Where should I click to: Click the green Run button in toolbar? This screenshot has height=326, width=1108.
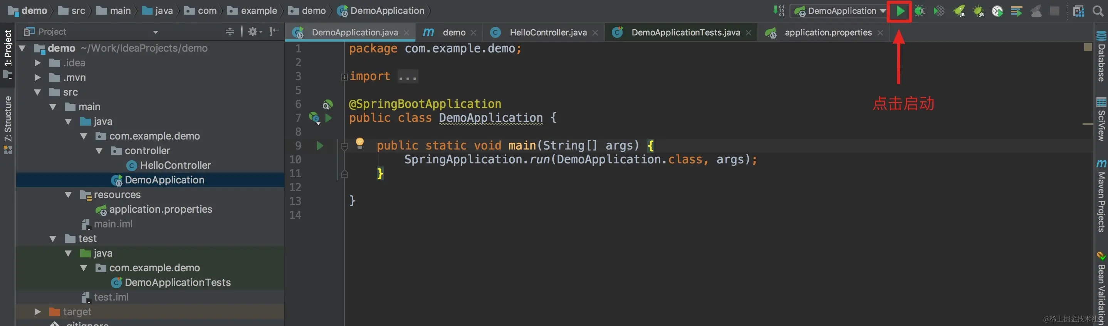[x=900, y=11]
